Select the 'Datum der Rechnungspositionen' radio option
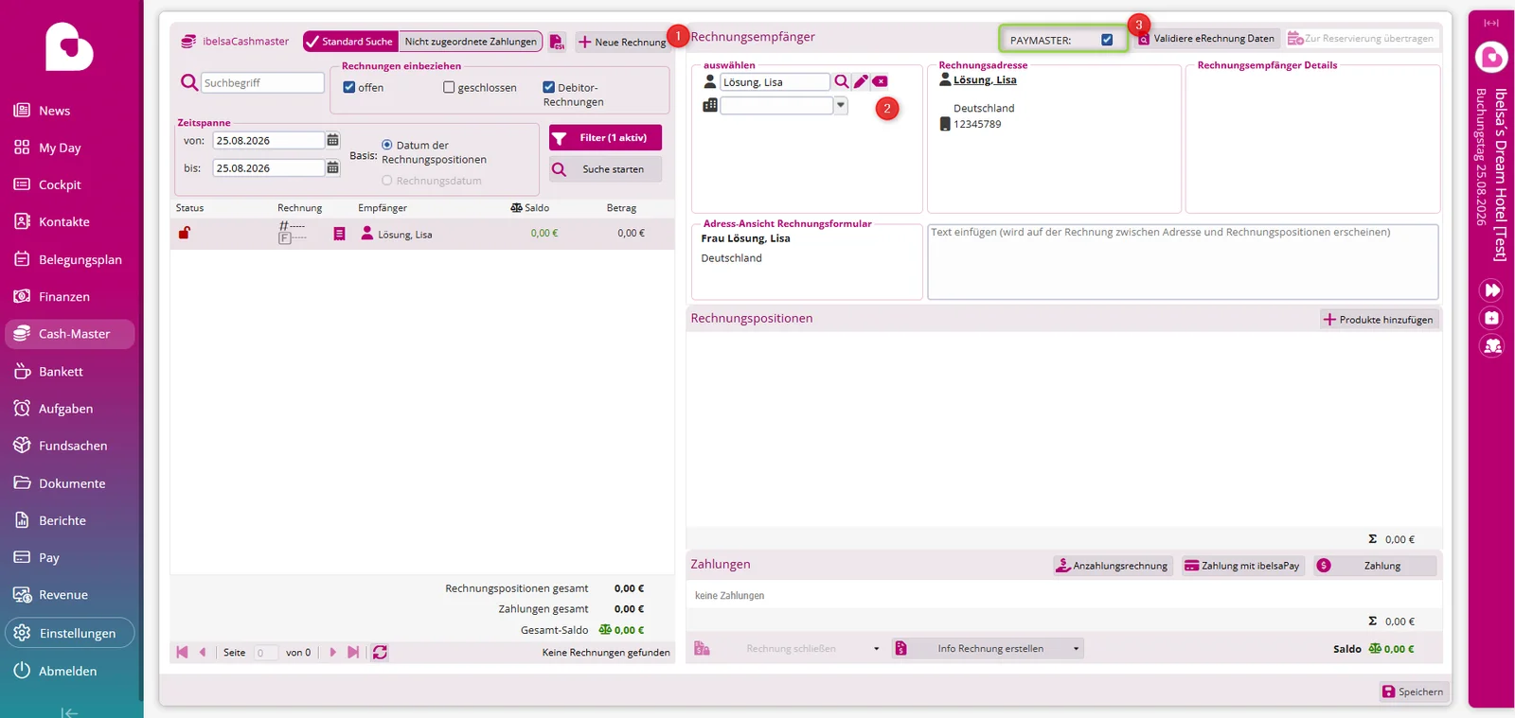 (x=386, y=145)
